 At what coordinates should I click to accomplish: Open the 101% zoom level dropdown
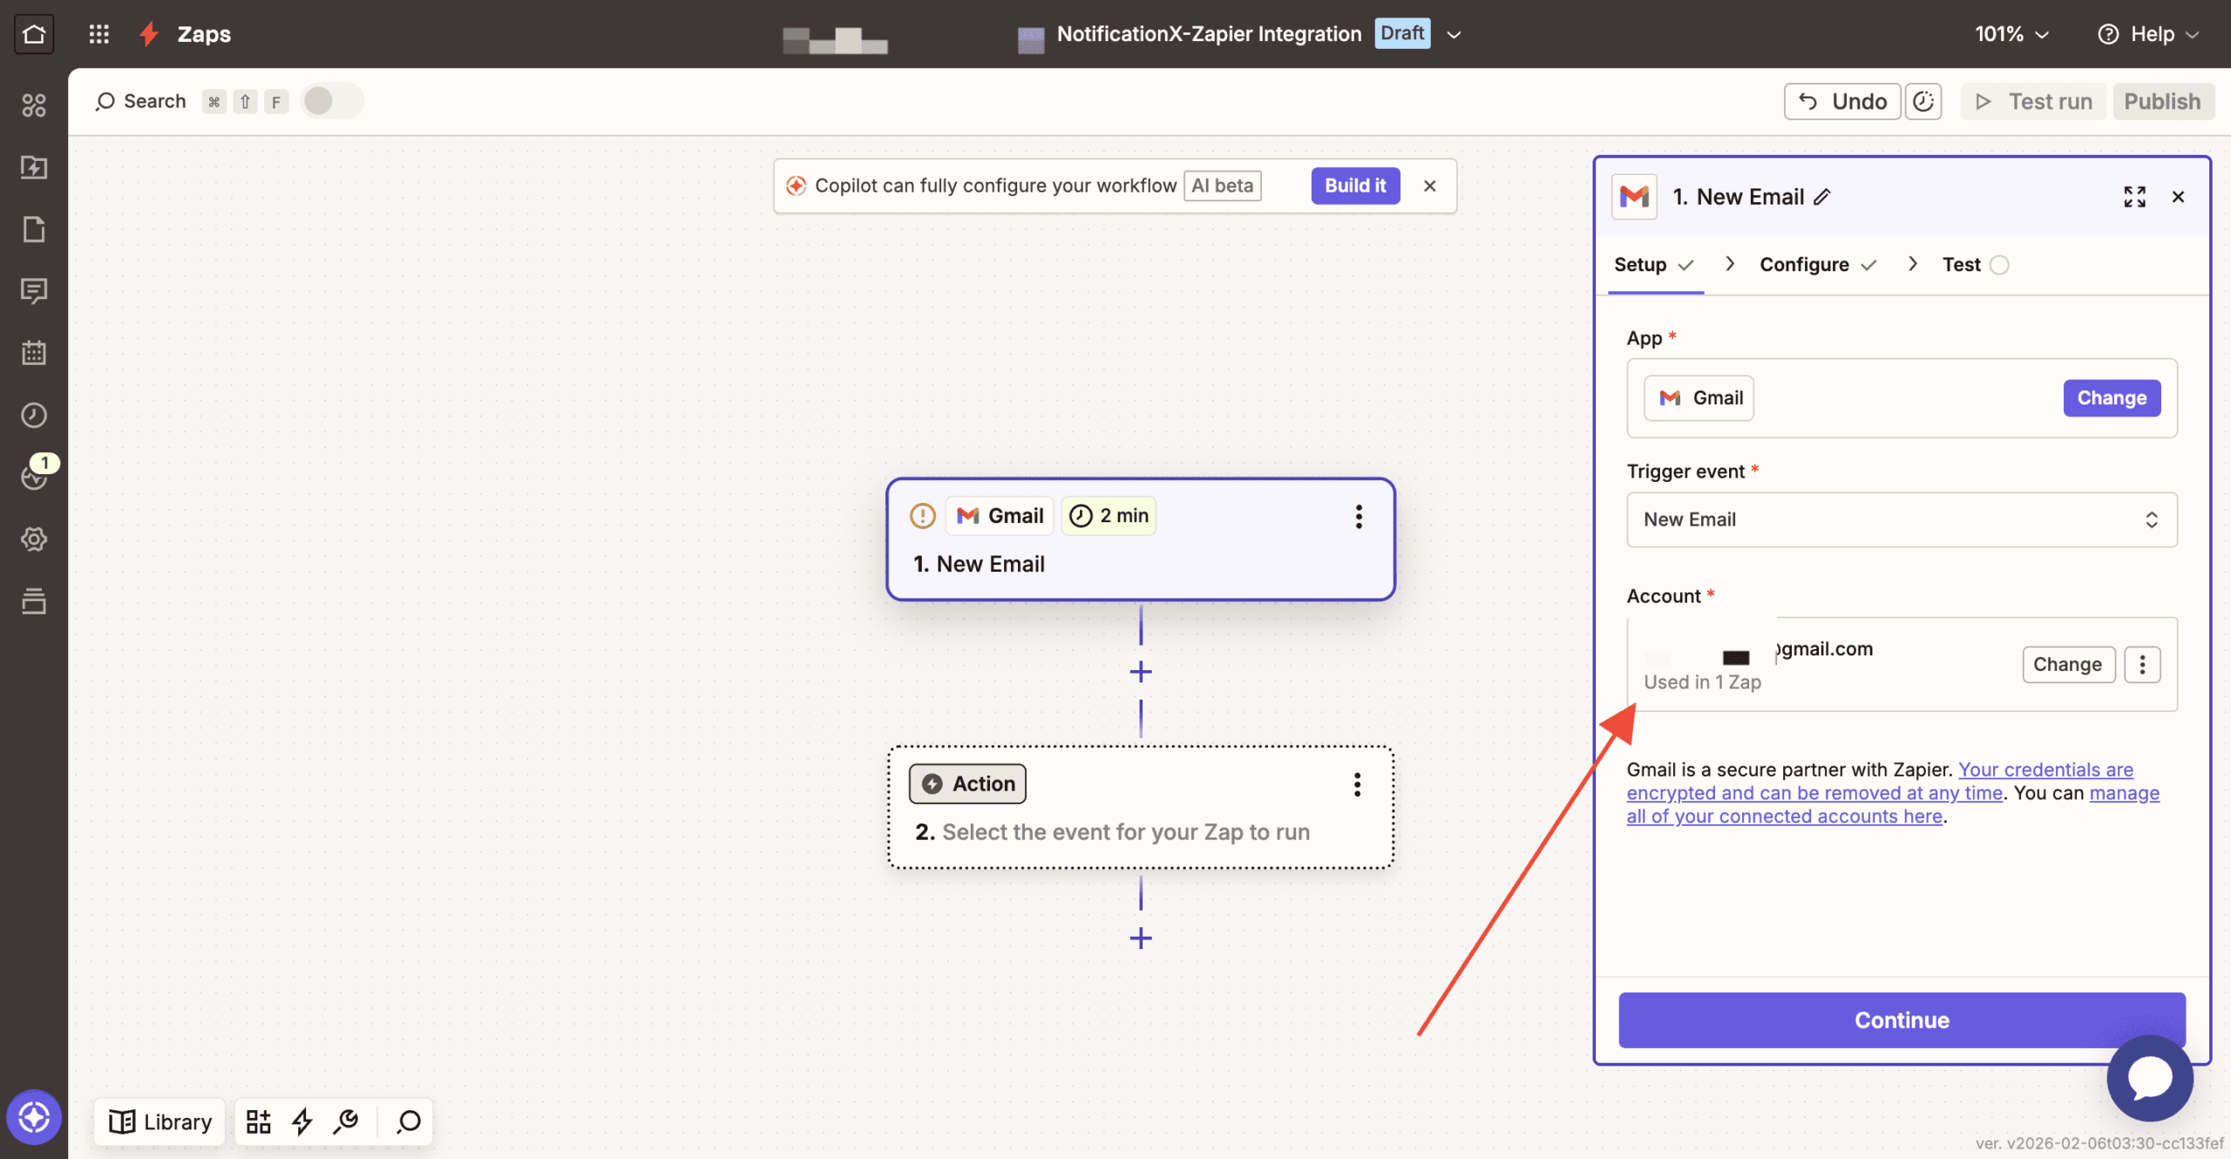click(2011, 34)
